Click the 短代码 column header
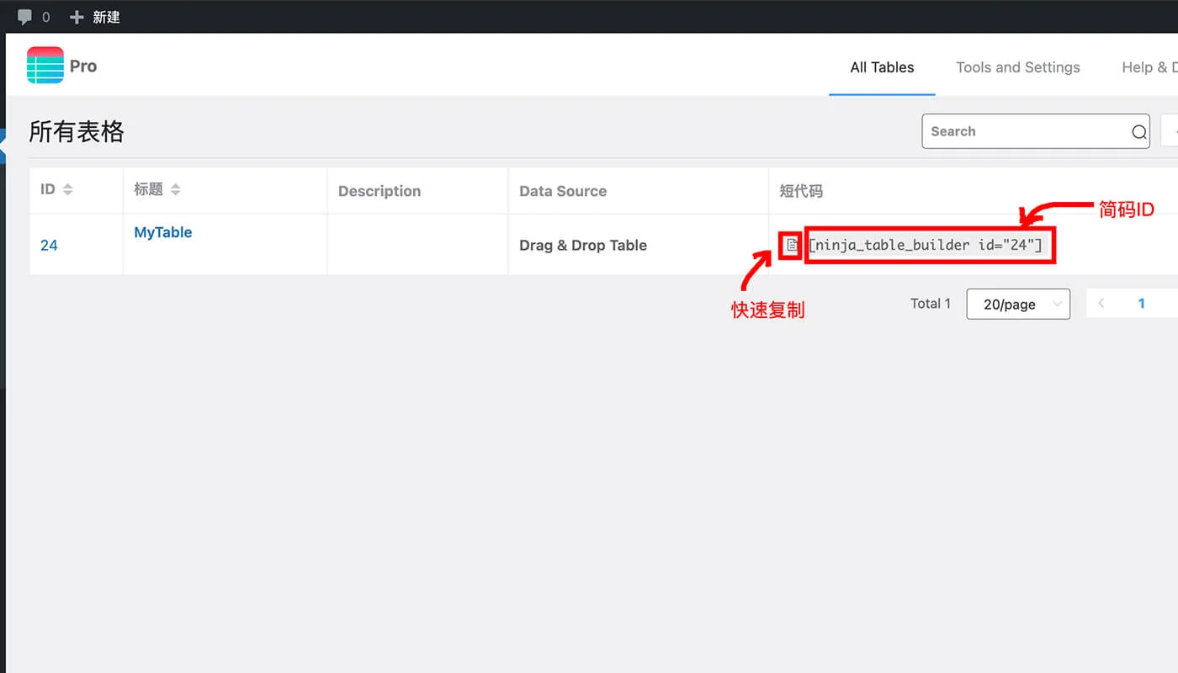Screen dimensions: 1178x673 point(801,191)
